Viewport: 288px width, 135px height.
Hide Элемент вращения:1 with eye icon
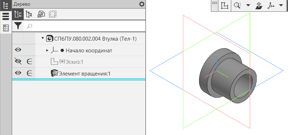pyautogui.click(x=18, y=73)
